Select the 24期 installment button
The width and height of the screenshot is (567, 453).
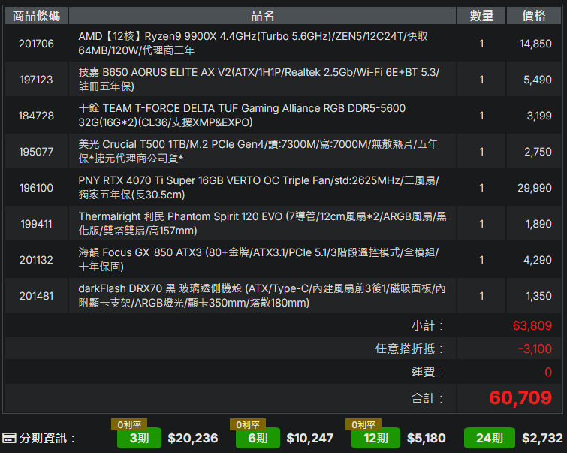point(489,438)
